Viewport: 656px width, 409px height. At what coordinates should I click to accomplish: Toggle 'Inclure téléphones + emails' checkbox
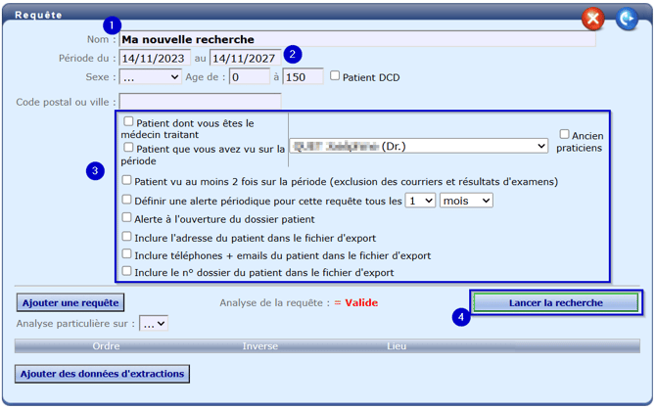tap(127, 254)
